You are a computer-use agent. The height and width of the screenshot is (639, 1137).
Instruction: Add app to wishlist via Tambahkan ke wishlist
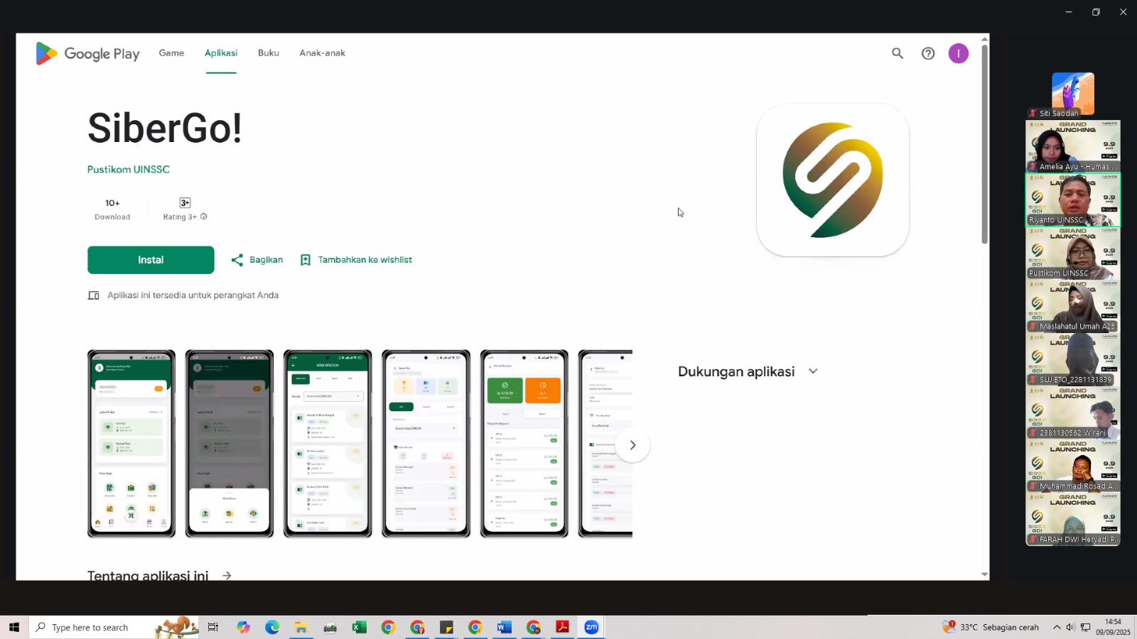point(356,260)
